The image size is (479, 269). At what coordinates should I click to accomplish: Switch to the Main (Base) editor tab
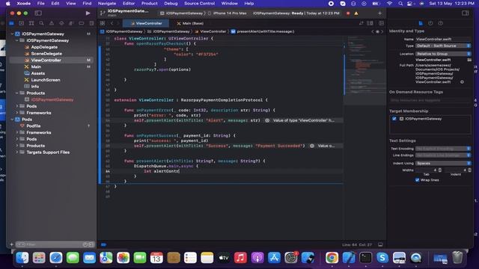[x=190, y=23]
